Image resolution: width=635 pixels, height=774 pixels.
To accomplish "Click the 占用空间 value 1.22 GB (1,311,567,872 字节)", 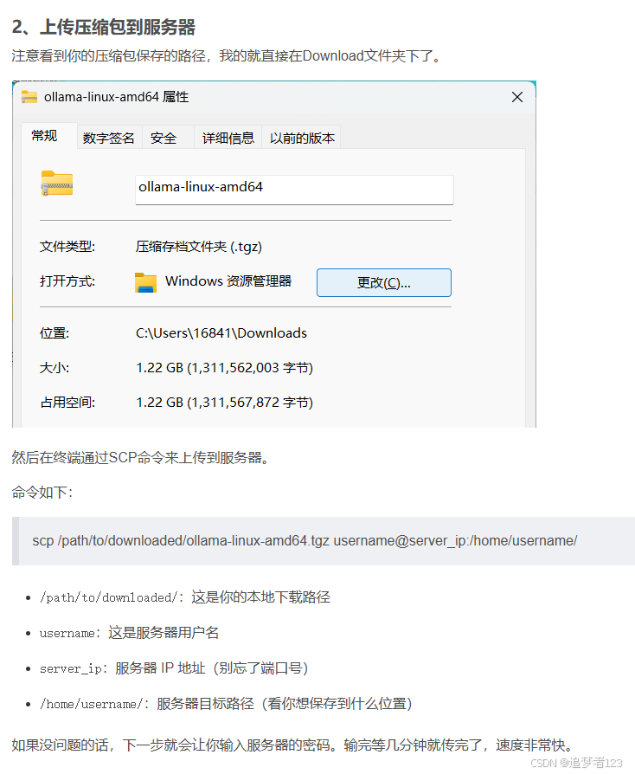I will tap(224, 403).
